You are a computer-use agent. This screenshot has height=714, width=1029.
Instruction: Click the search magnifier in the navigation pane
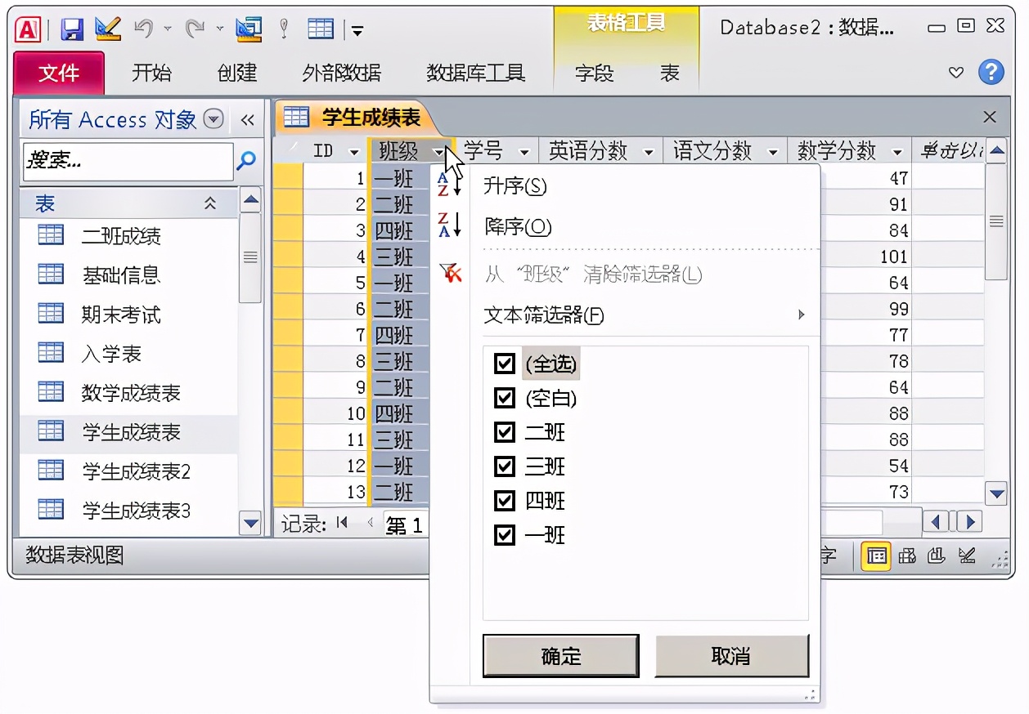[x=245, y=162]
